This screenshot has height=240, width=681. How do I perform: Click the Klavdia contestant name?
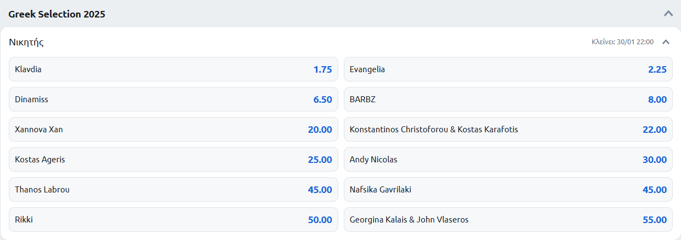29,69
